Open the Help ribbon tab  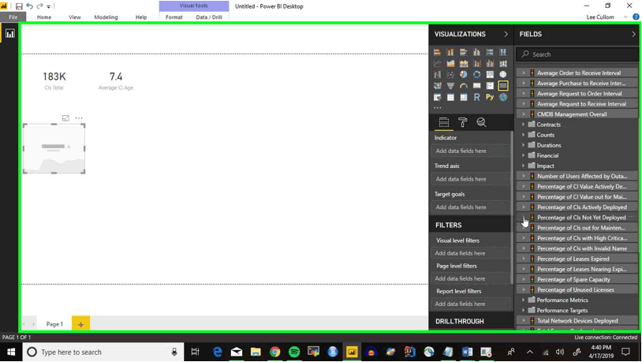click(x=141, y=17)
